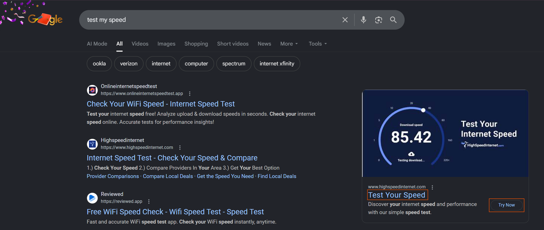544x230 pixels.
Task: Click the Google doodle logo
Action: (x=45, y=19)
